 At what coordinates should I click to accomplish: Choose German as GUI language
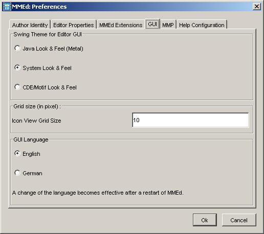click(17, 173)
